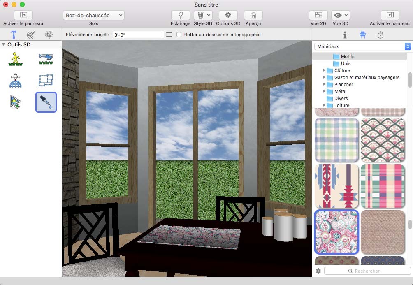413x285 pixels.
Task: Select the helicopter flyover tool
Action: pyautogui.click(x=46, y=59)
